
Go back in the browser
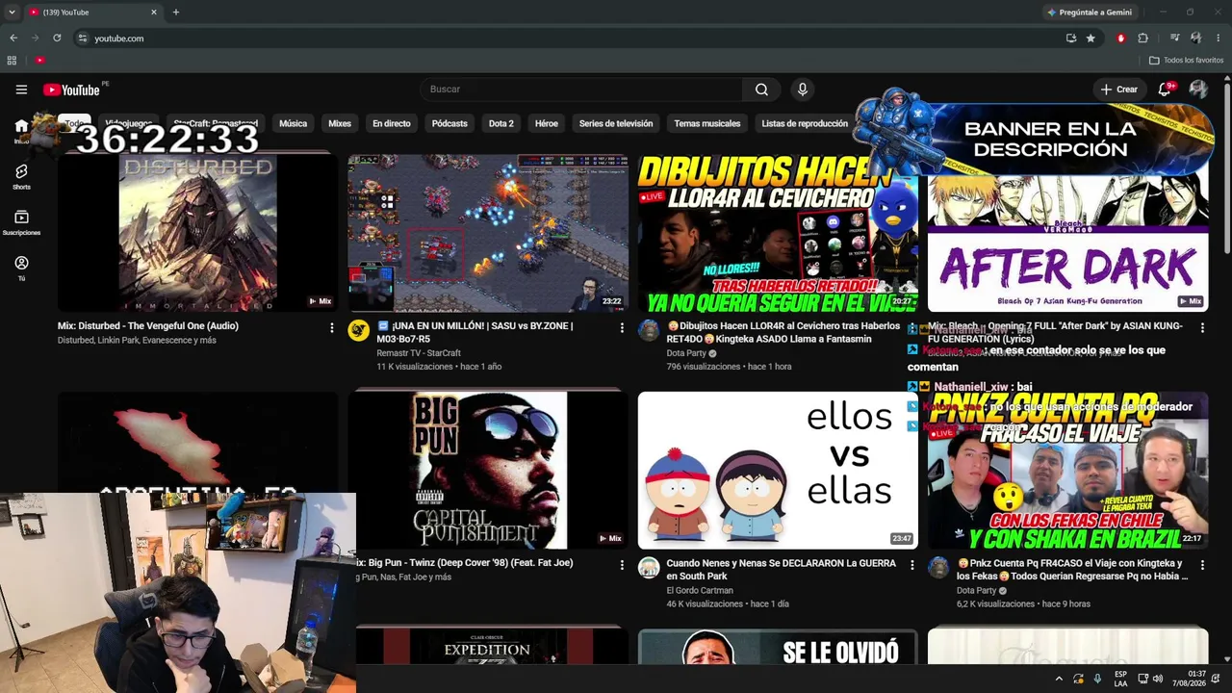click(x=13, y=38)
